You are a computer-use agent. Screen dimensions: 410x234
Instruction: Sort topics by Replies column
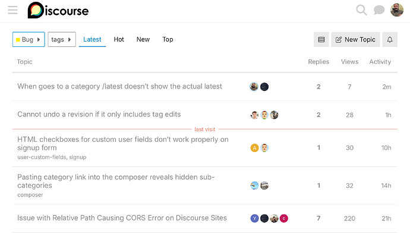[x=318, y=62]
